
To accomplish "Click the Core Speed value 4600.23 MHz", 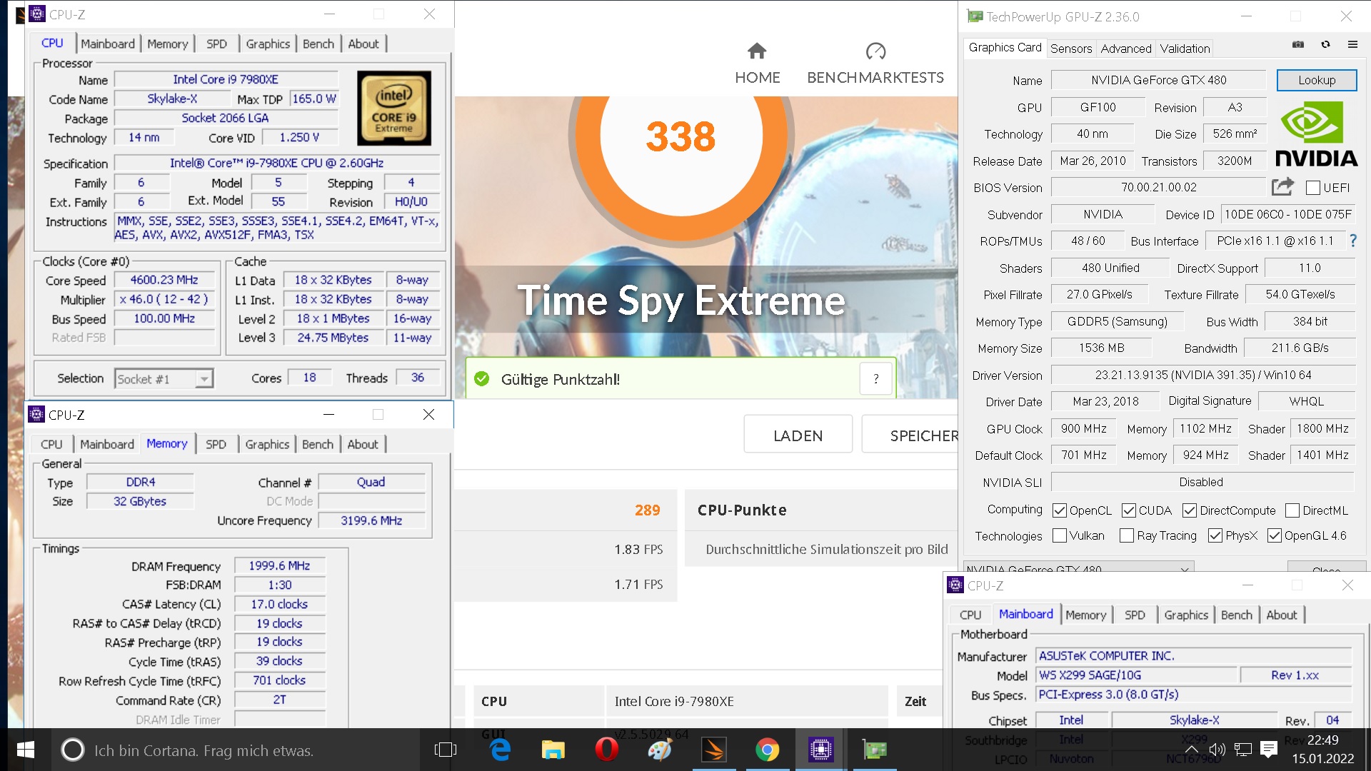I will point(164,280).
